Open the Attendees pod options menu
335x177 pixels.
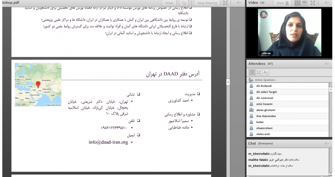327,63
